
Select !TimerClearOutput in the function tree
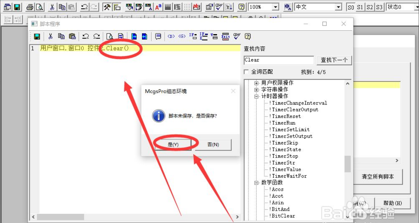click(x=295, y=109)
